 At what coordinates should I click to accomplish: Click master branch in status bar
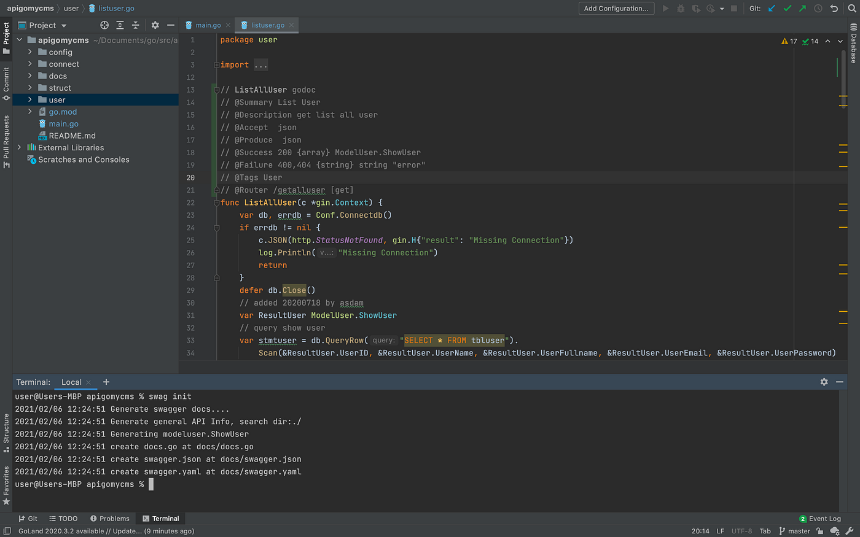click(794, 531)
